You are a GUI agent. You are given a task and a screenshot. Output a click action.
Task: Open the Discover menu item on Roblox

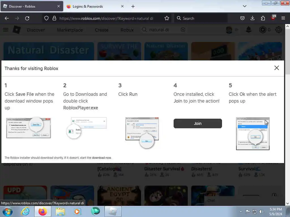click(36, 30)
